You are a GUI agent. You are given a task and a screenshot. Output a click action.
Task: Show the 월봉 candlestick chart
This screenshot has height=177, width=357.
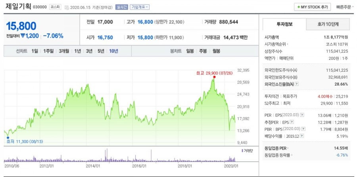(x=216, y=51)
